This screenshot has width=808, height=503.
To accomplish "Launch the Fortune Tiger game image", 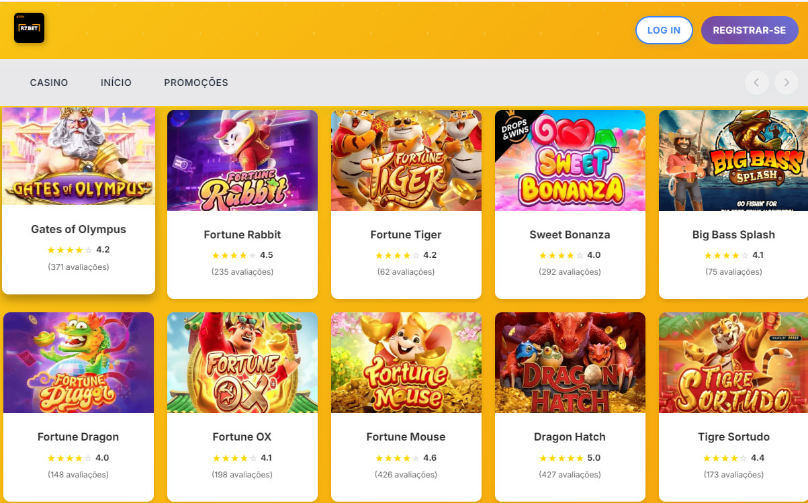I will tap(406, 161).
